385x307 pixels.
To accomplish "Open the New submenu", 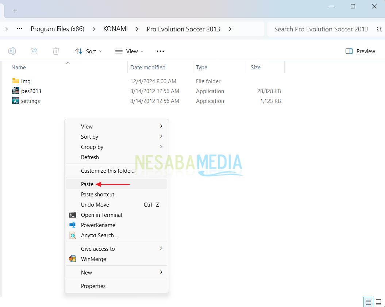I will point(116,272).
